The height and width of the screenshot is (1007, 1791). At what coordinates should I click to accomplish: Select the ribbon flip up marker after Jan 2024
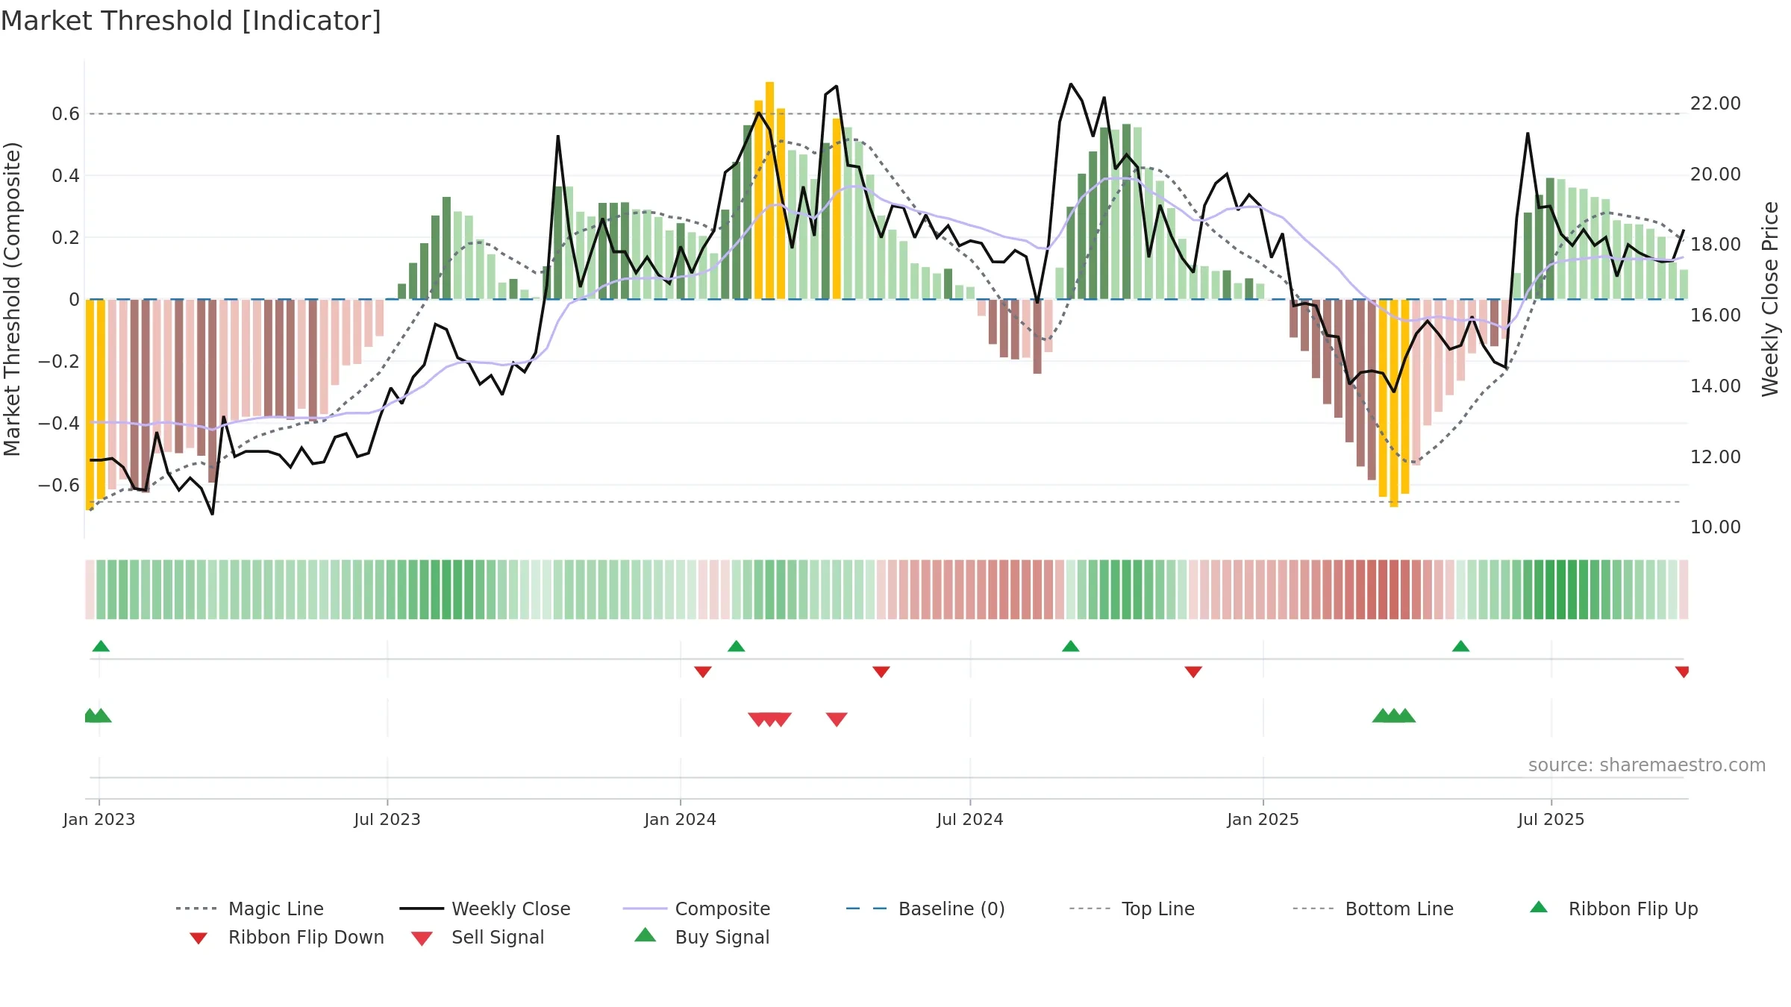(x=736, y=646)
